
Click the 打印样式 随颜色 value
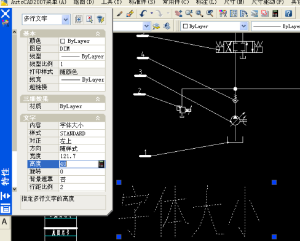point(82,72)
